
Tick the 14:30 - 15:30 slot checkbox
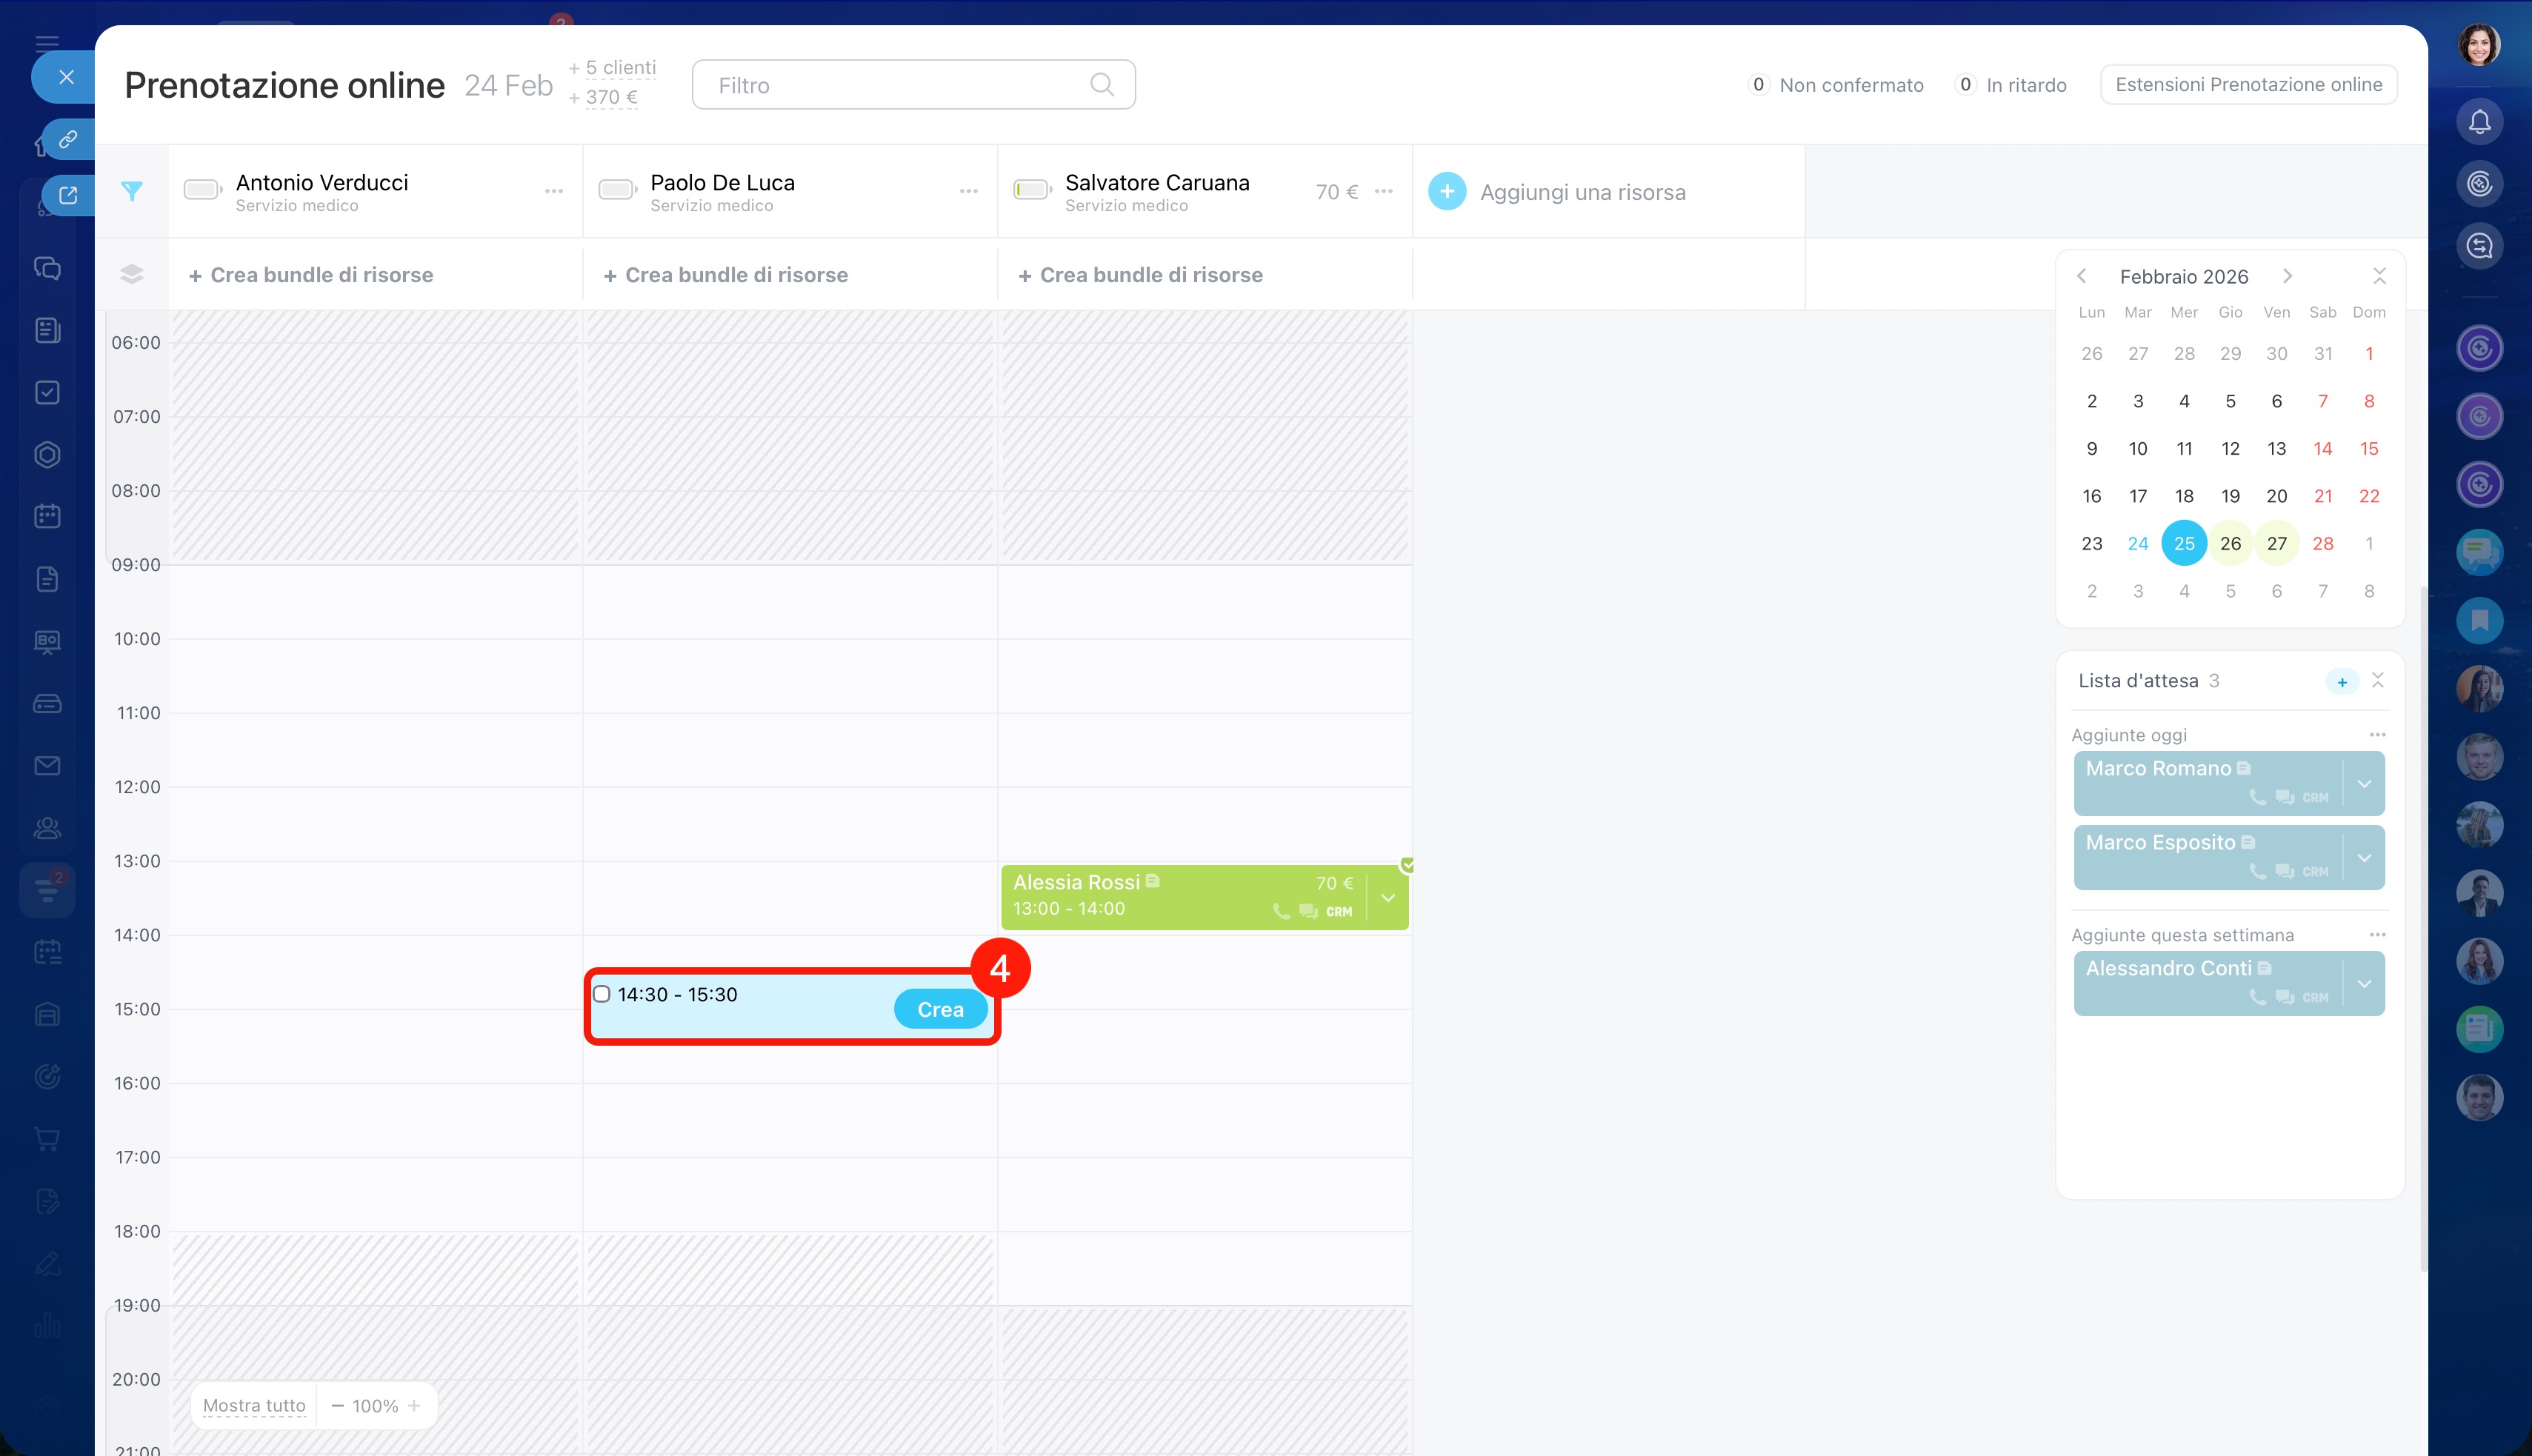(602, 994)
